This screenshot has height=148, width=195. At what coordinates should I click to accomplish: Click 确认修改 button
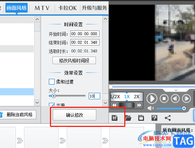[x=74, y=115]
